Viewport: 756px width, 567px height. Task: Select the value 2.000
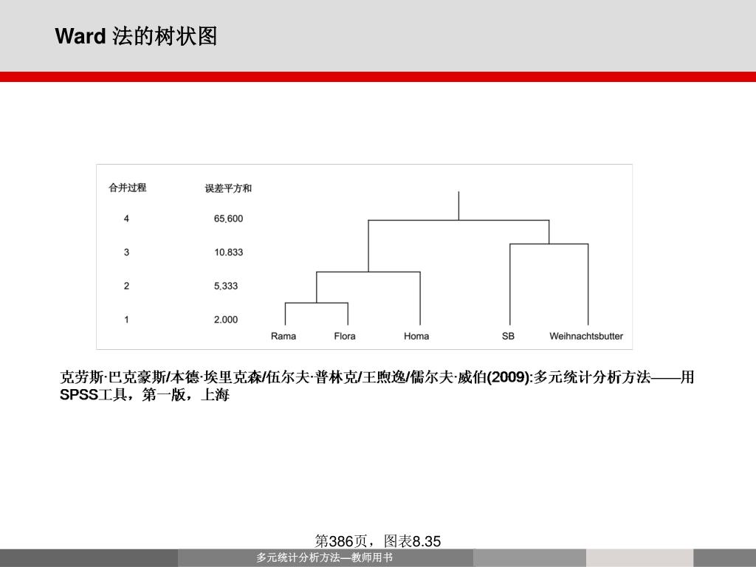click(226, 320)
